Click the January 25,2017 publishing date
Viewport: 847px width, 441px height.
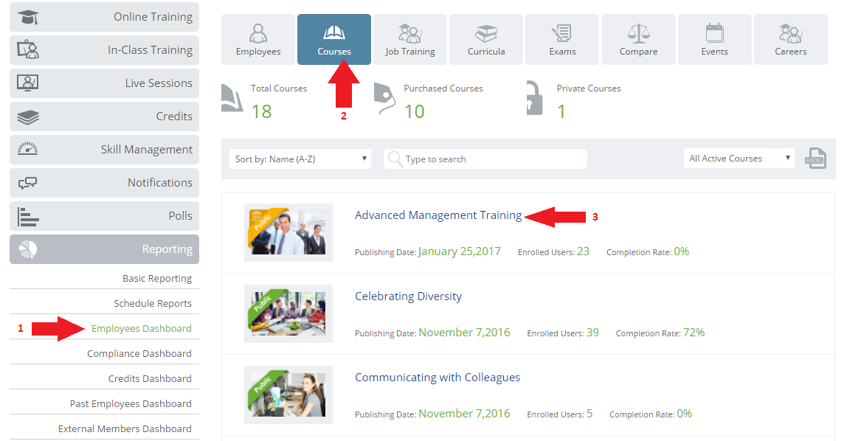(x=459, y=251)
